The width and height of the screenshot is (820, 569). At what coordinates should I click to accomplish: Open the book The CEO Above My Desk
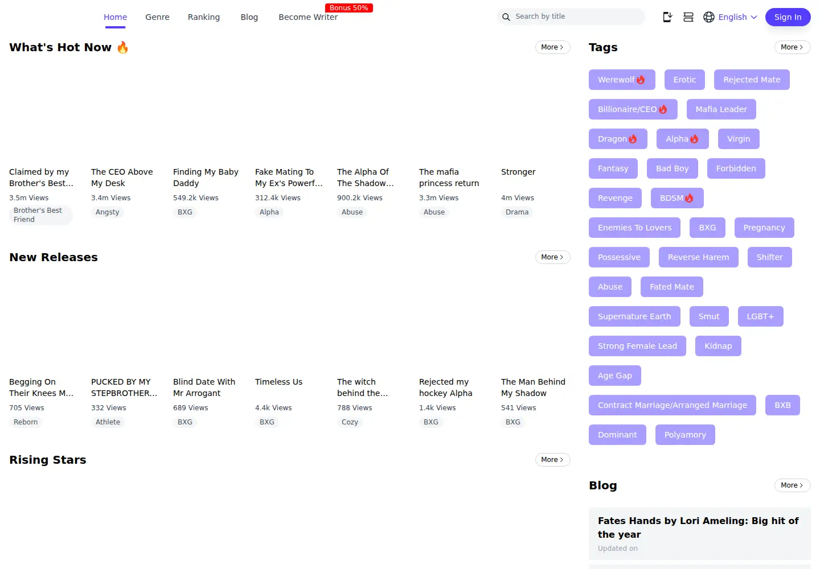[122, 178]
